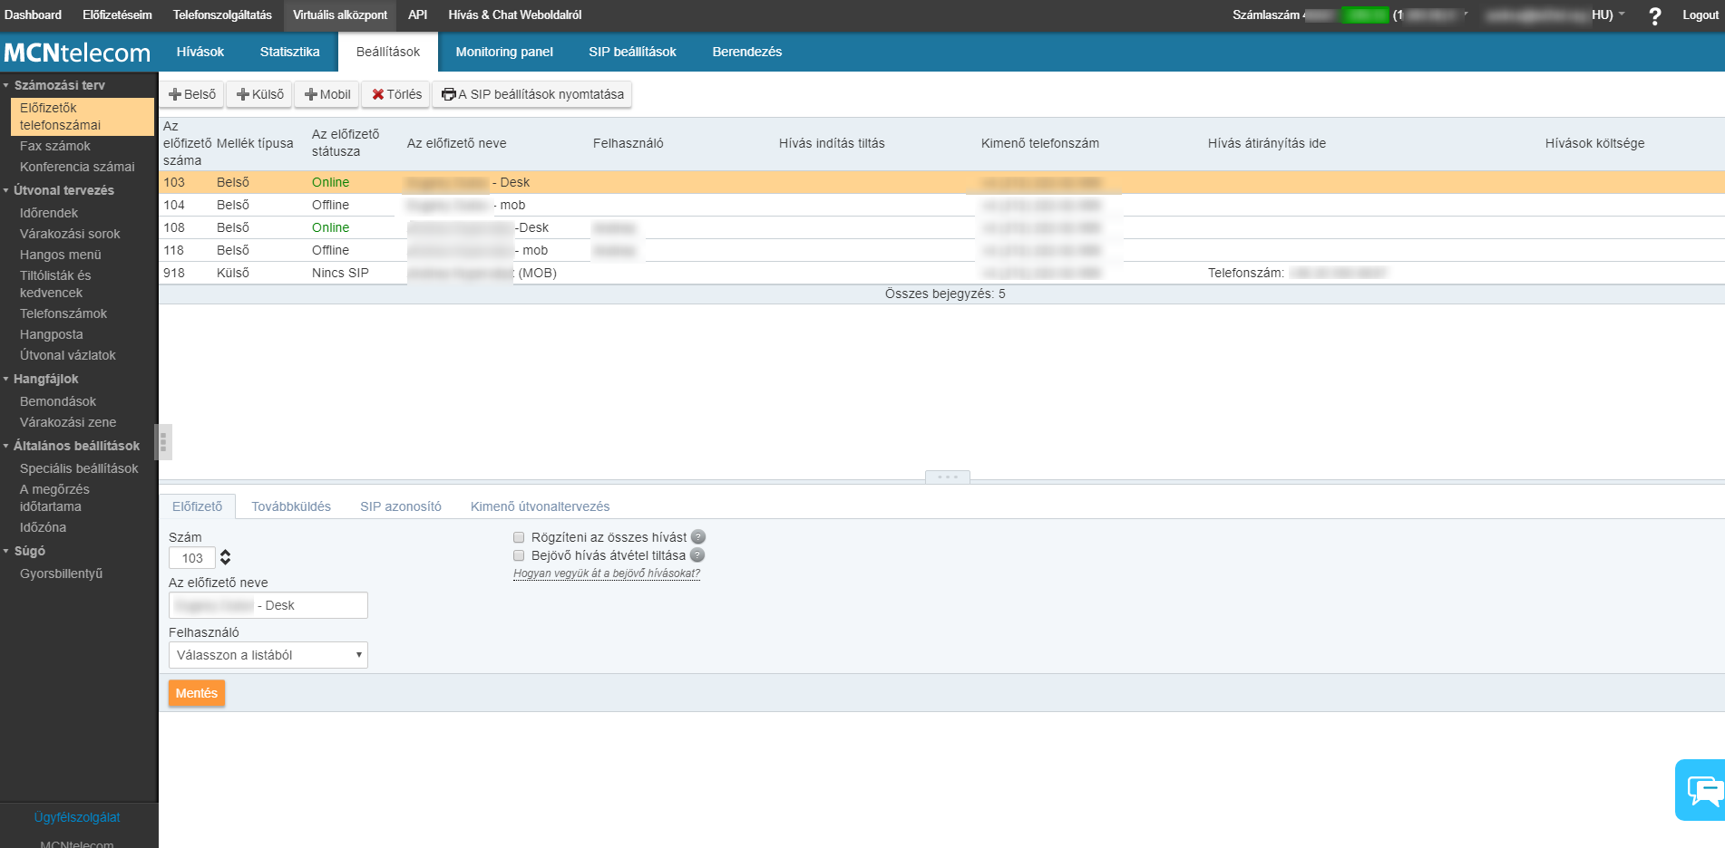
Task: Open the live chat bubble widget
Action: pos(1701,790)
